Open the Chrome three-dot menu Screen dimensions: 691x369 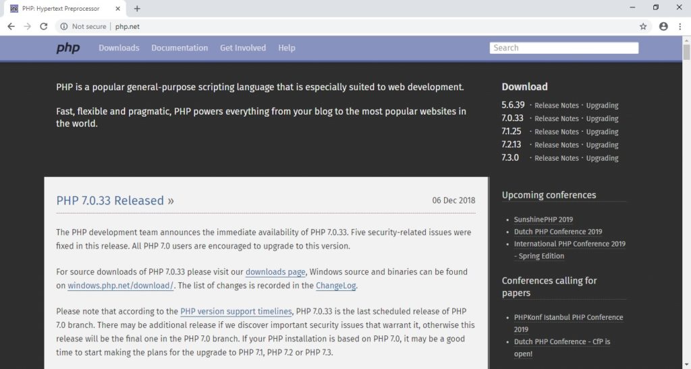[x=680, y=26]
